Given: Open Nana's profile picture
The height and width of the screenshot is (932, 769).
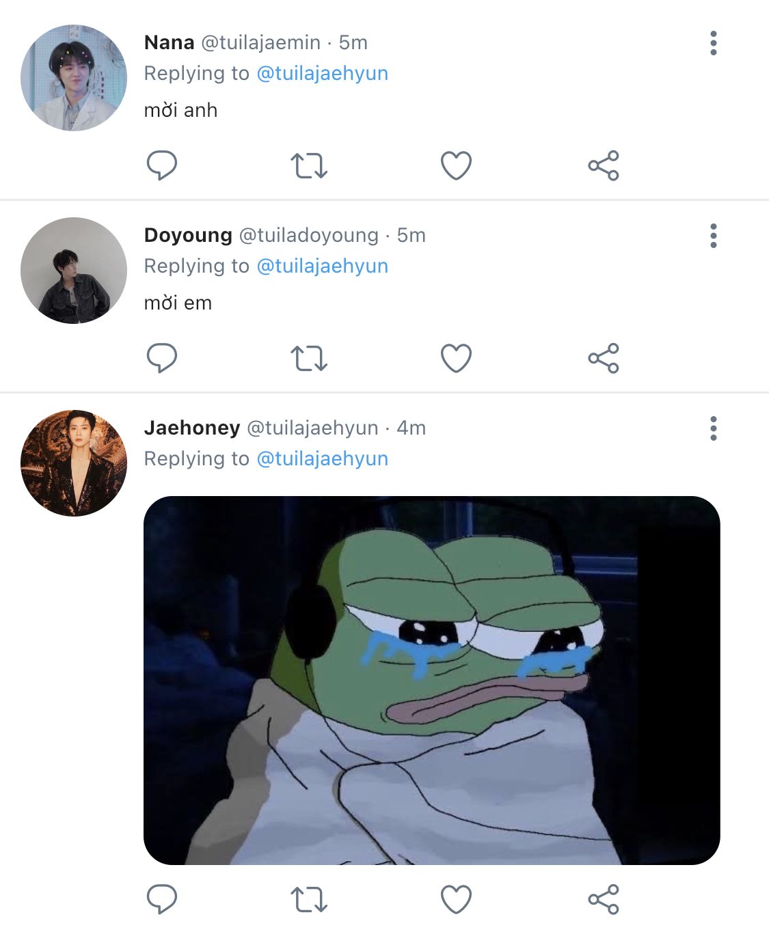Looking at the screenshot, I should [x=74, y=78].
